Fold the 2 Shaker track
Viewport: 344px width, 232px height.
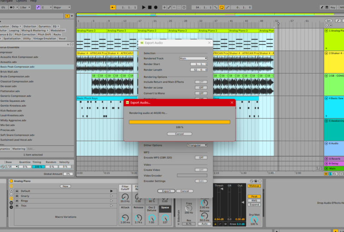pyautogui.click(x=326, y=53)
